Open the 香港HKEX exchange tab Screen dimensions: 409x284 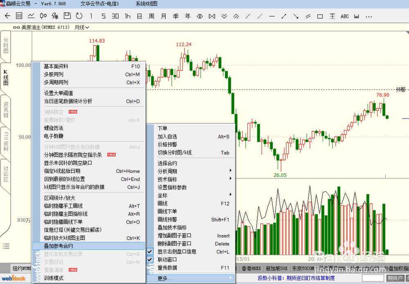click(x=251, y=268)
